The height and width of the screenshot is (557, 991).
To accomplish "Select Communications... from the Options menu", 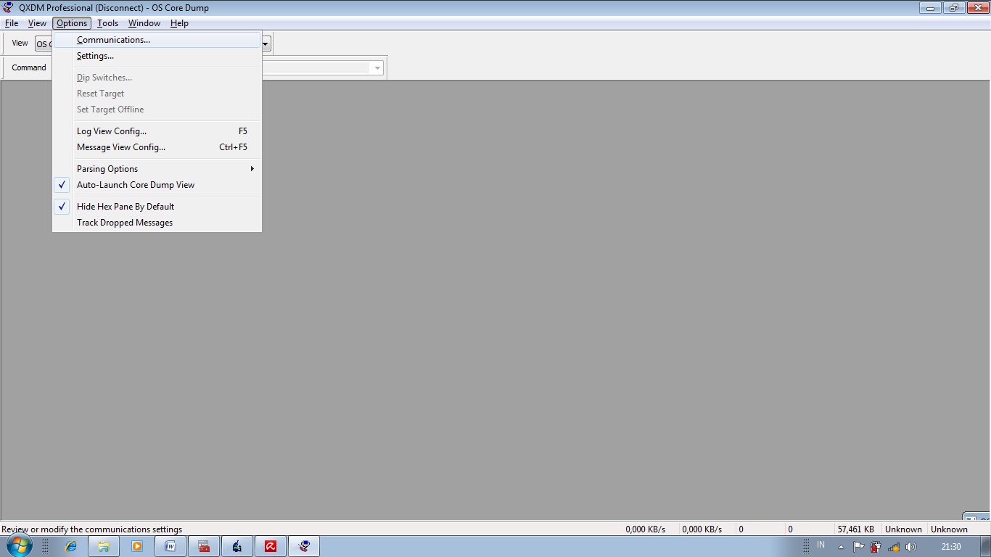I will pos(113,39).
